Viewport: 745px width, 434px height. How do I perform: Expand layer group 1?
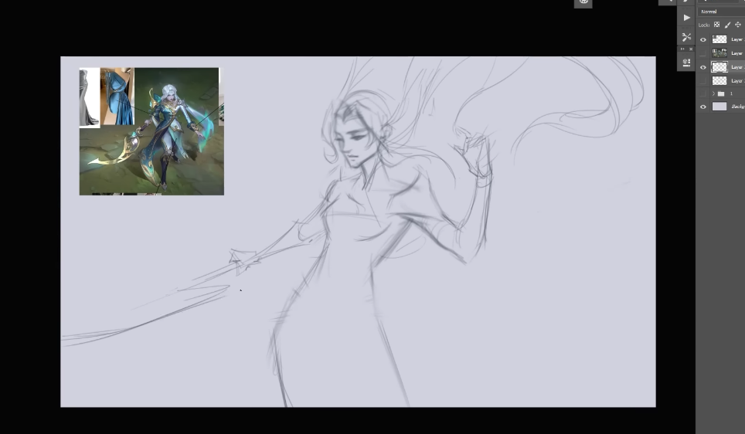[x=713, y=93]
